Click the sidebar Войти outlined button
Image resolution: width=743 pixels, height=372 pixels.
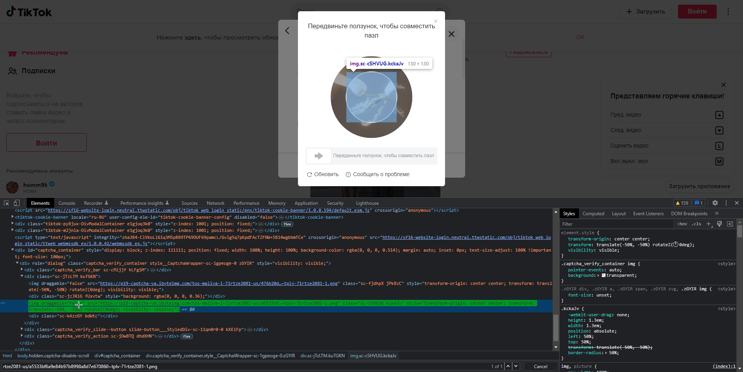[46, 142]
